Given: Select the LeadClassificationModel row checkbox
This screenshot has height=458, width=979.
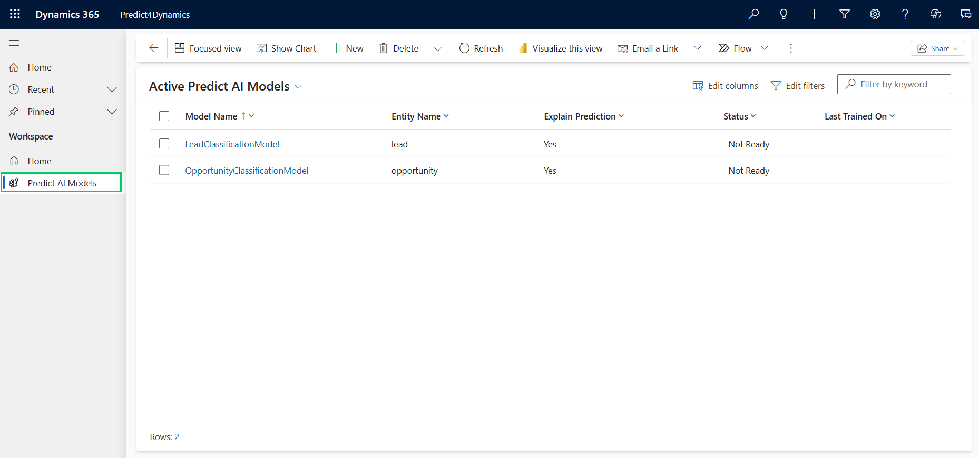Looking at the screenshot, I should pos(164,144).
